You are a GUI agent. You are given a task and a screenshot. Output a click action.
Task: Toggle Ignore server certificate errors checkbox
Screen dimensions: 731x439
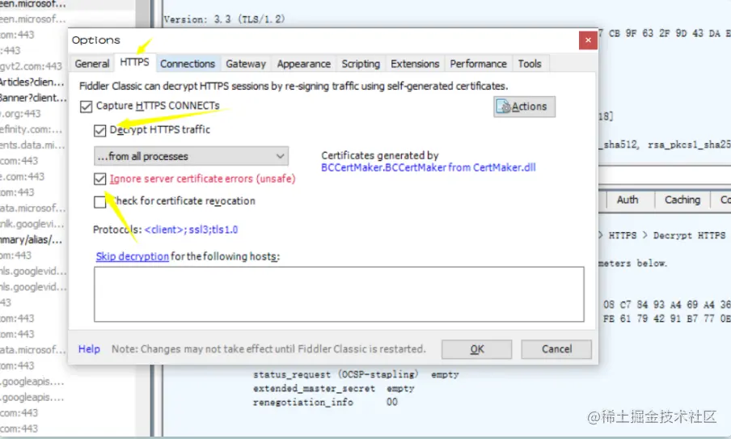point(99,179)
